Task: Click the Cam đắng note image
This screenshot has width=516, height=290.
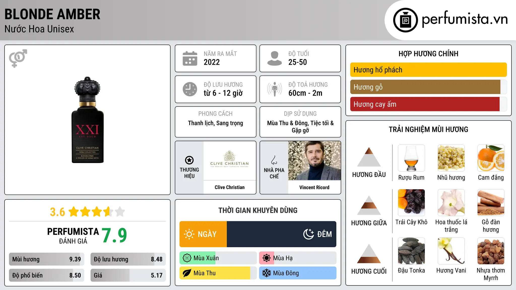Action: (x=491, y=158)
